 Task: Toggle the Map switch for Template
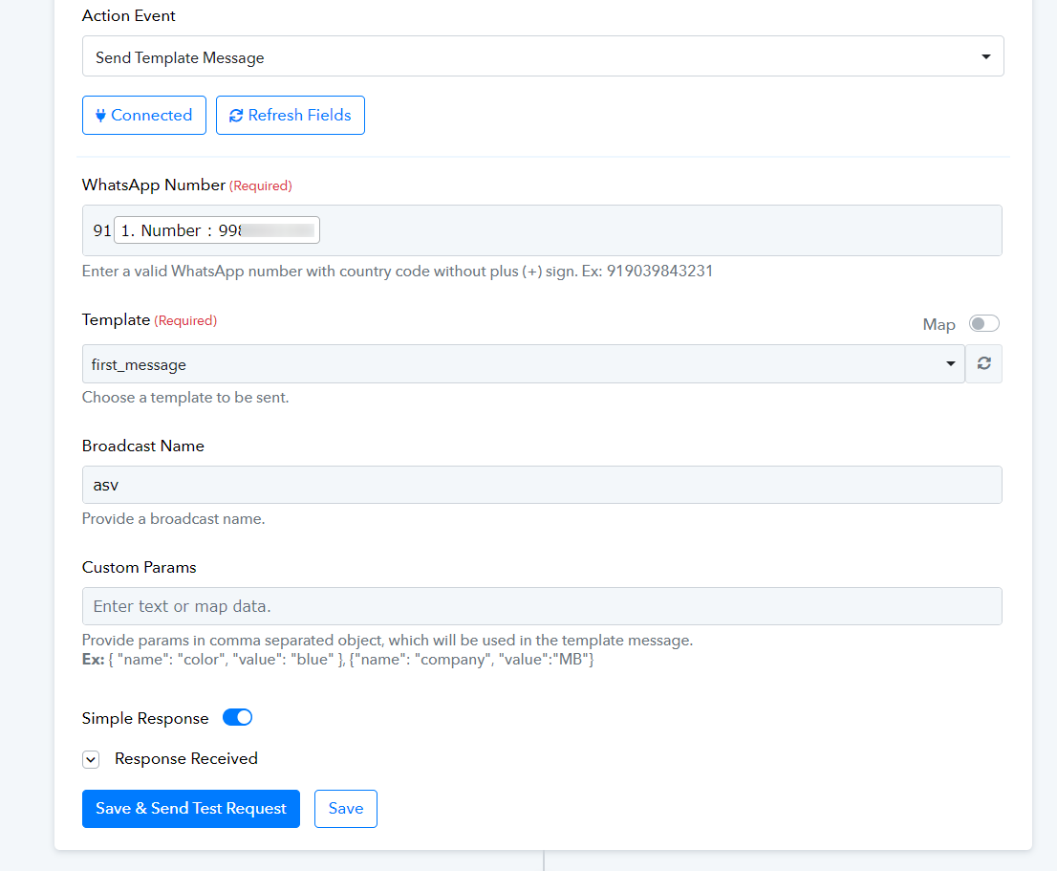(x=983, y=323)
